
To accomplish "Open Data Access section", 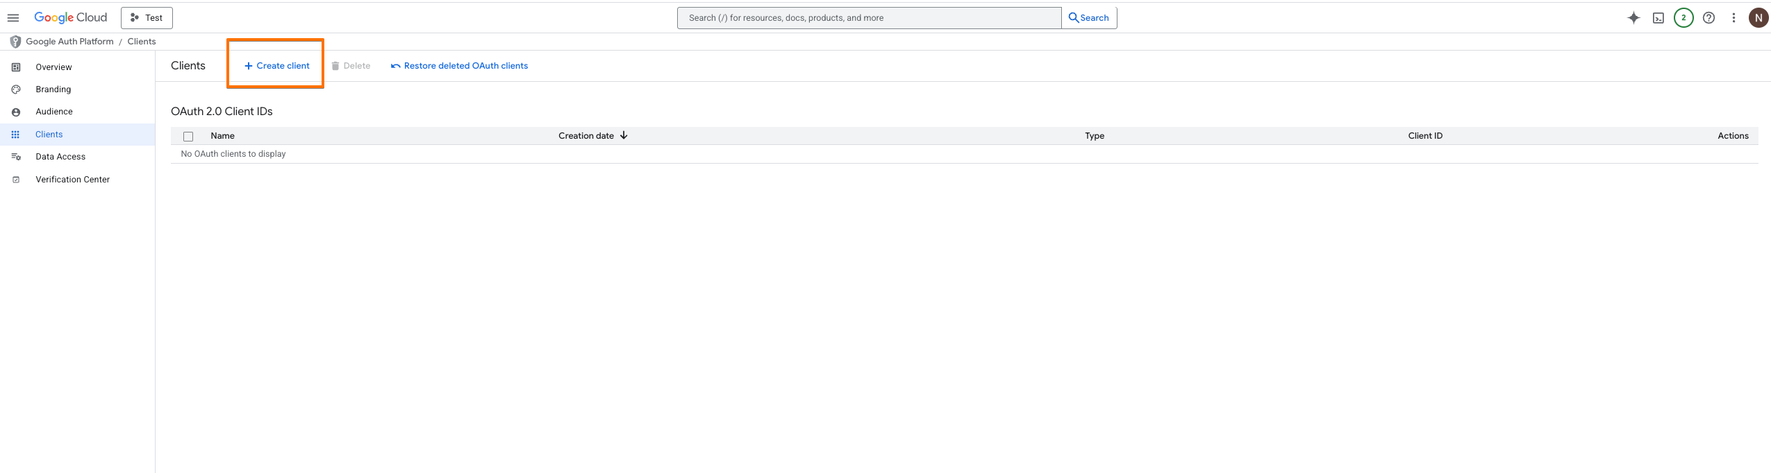I will [60, 157].
